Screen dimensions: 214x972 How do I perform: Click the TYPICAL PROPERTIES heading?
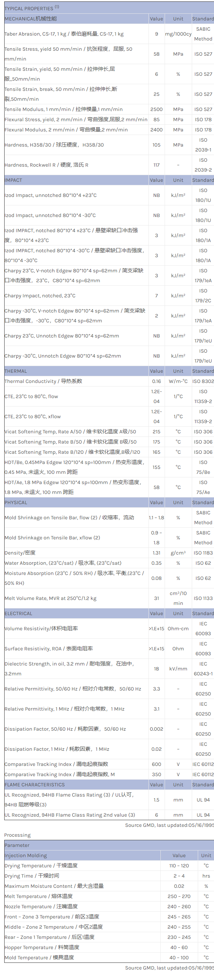(x=29, y=8)
